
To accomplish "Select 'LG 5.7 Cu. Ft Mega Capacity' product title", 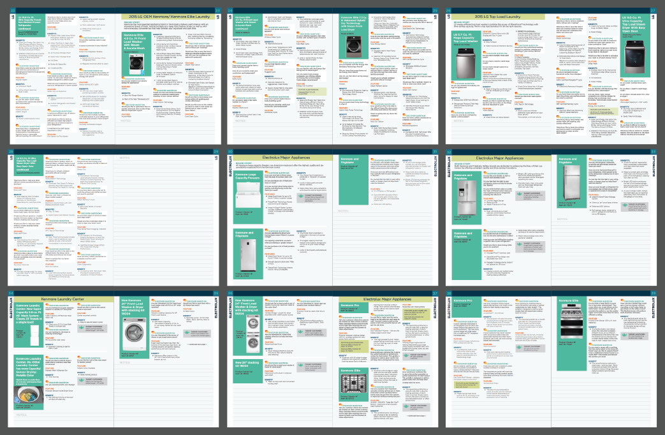I will (464, 36).
